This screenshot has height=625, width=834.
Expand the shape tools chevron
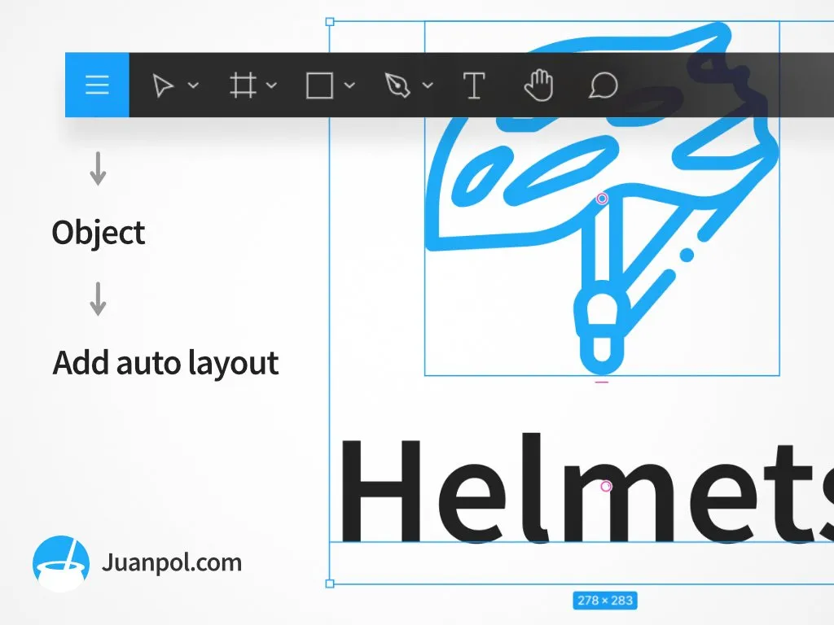[349, 85]
